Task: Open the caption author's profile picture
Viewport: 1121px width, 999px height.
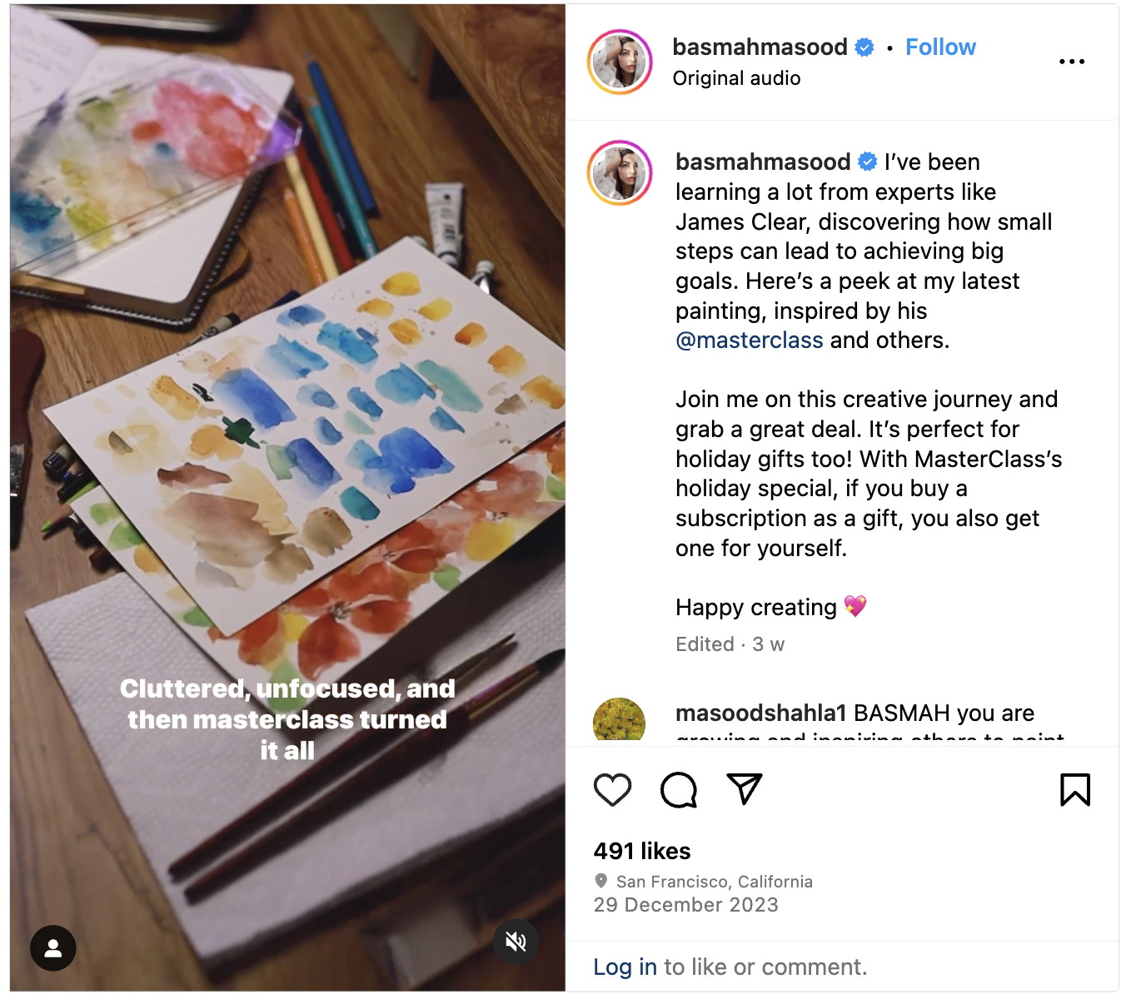Action: click(x=620, y=173)
